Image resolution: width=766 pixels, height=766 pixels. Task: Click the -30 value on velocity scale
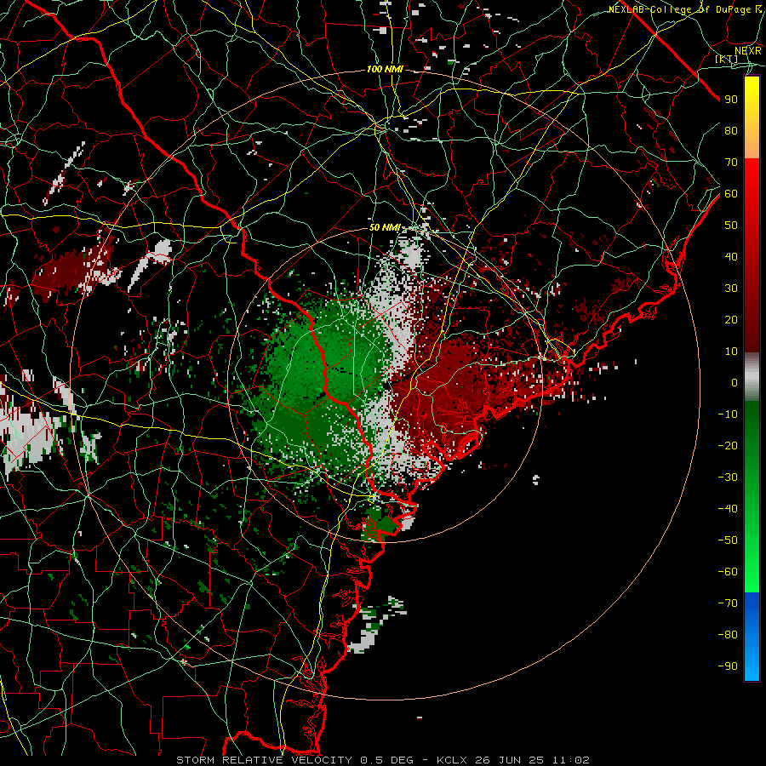(x=728, y=477)
